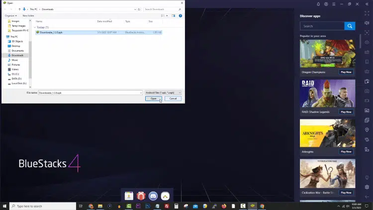Click the Windows Start button
Screen dimensions: 373x210
point(4,206)
